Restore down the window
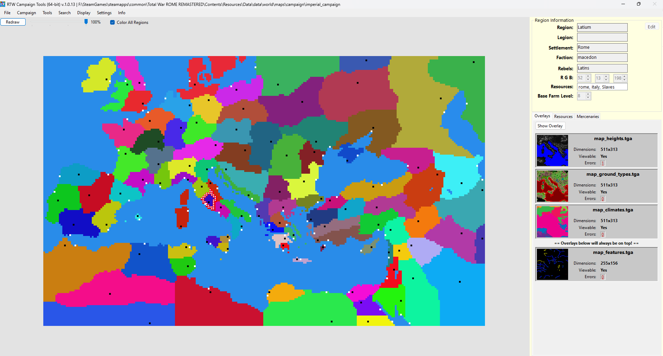 tap(639, 4)
